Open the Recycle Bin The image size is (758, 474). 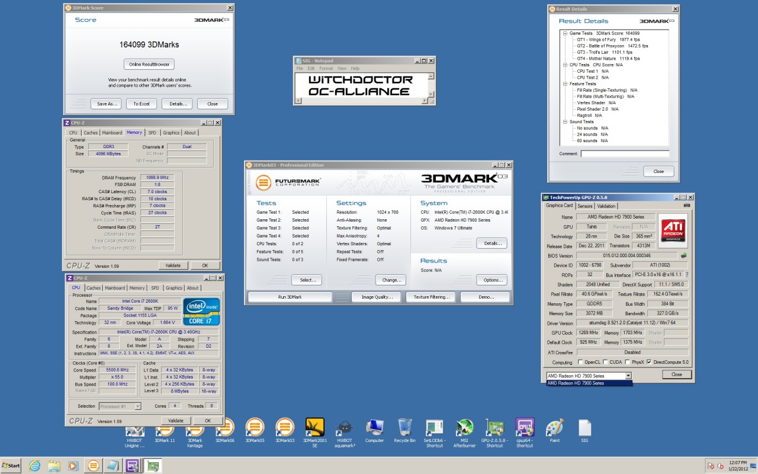tap(405, 427)
